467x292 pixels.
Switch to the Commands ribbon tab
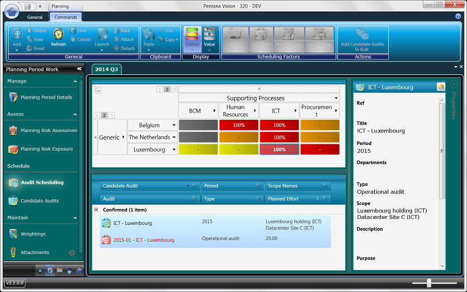coord(65,18)
